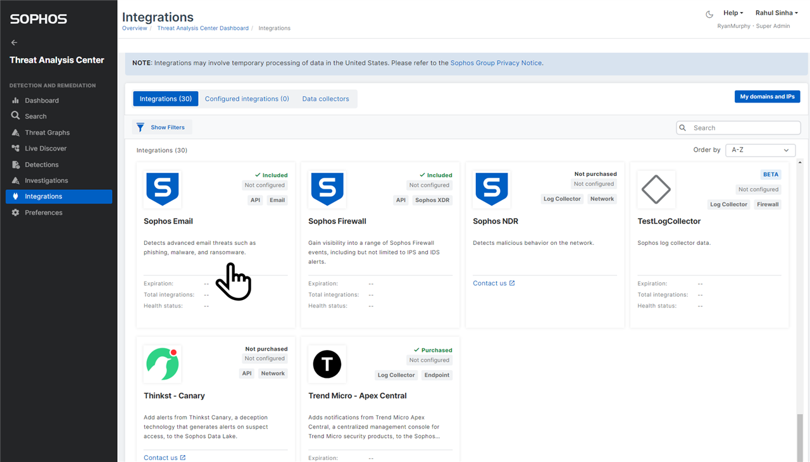The image size is (810, 462).
Task: Click the Included status on Sophos Email
Action: (x=271, y=175)
